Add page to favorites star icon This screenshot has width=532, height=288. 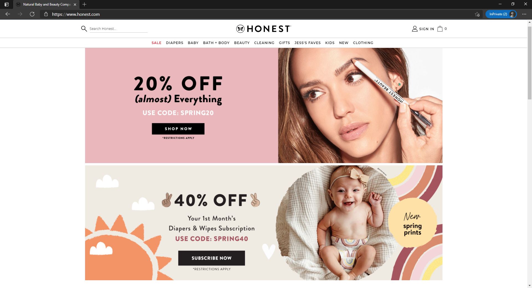click(x=477, y=14)
